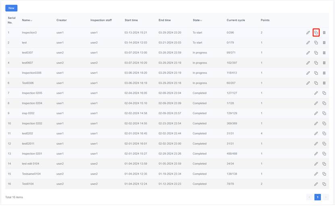Delete the Inspection3 row
335x206 pixels.
[x=324, y=33]
